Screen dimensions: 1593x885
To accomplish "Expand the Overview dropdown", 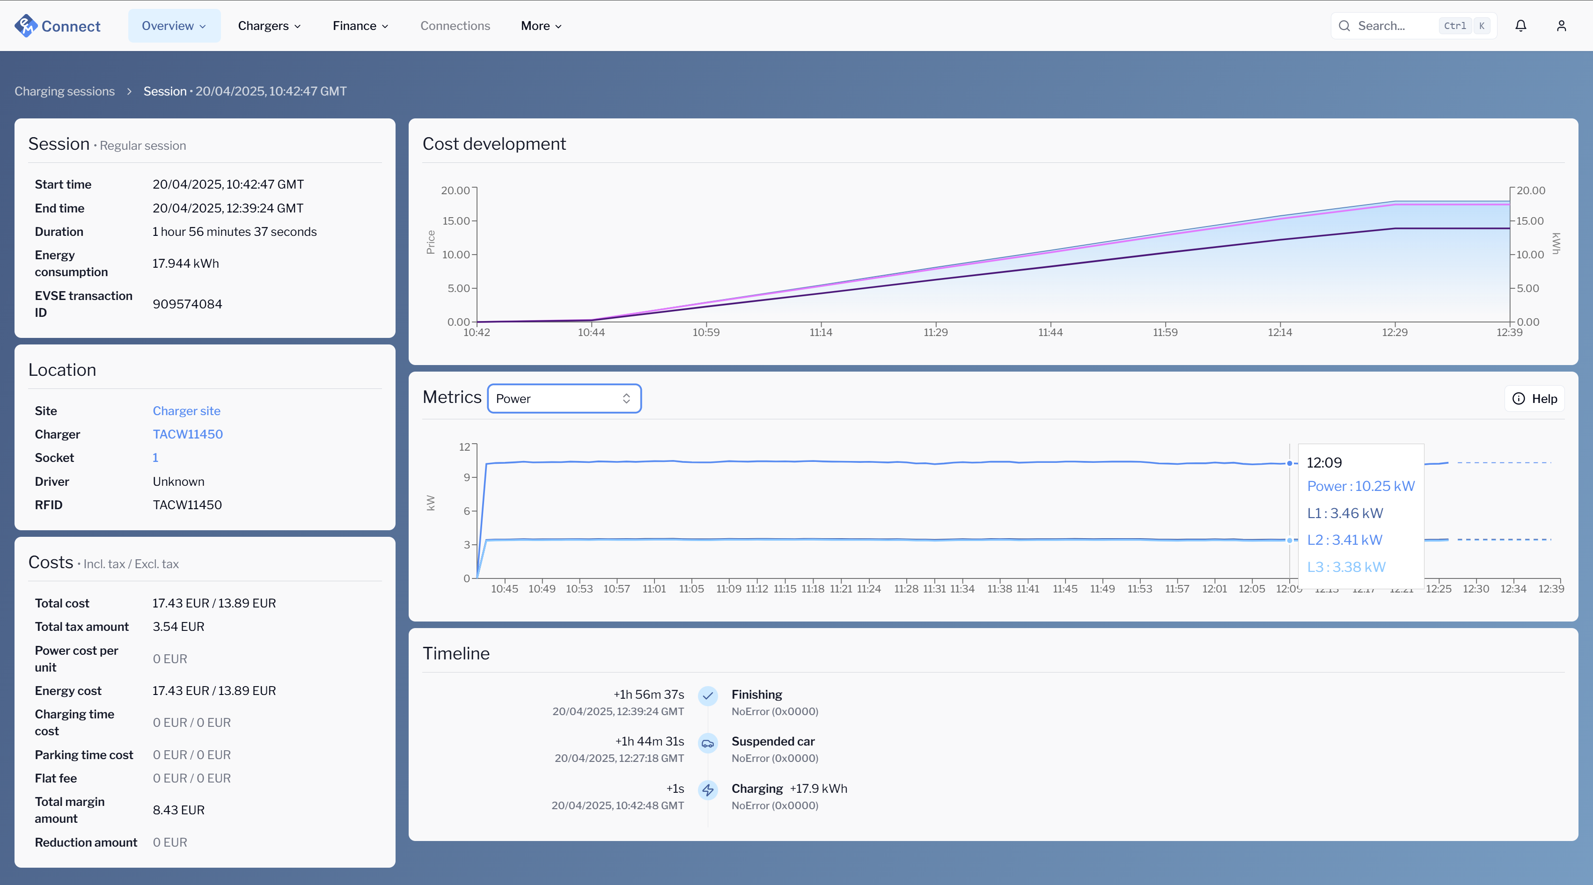I will click(174, 25).
